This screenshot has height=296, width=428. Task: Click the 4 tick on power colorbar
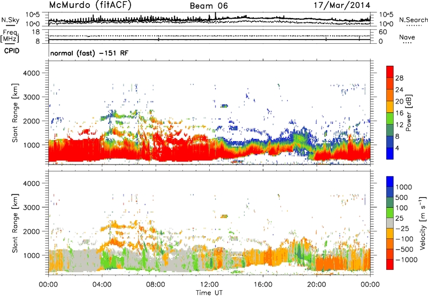397,148
